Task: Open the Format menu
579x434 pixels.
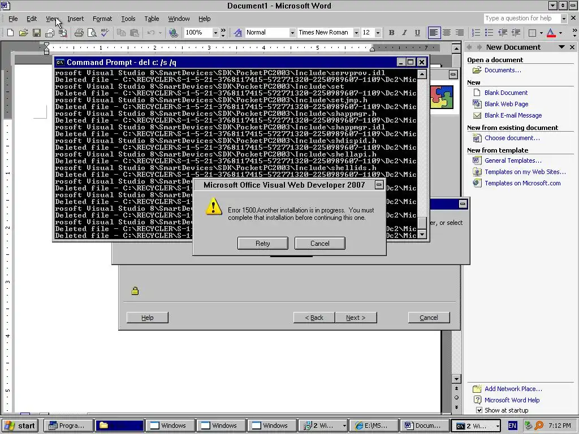Action: click(x=102, y=19)
